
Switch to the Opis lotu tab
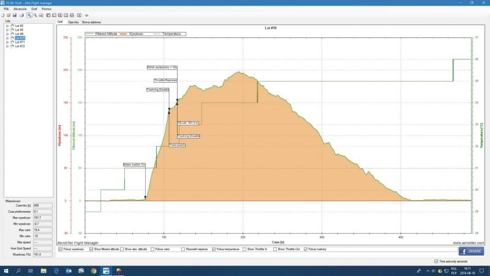pos(75,21)
